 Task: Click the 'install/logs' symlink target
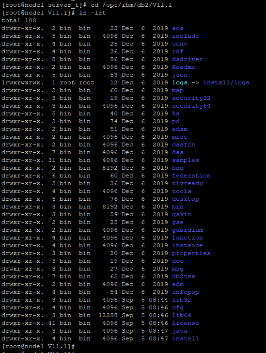point(226,82)
